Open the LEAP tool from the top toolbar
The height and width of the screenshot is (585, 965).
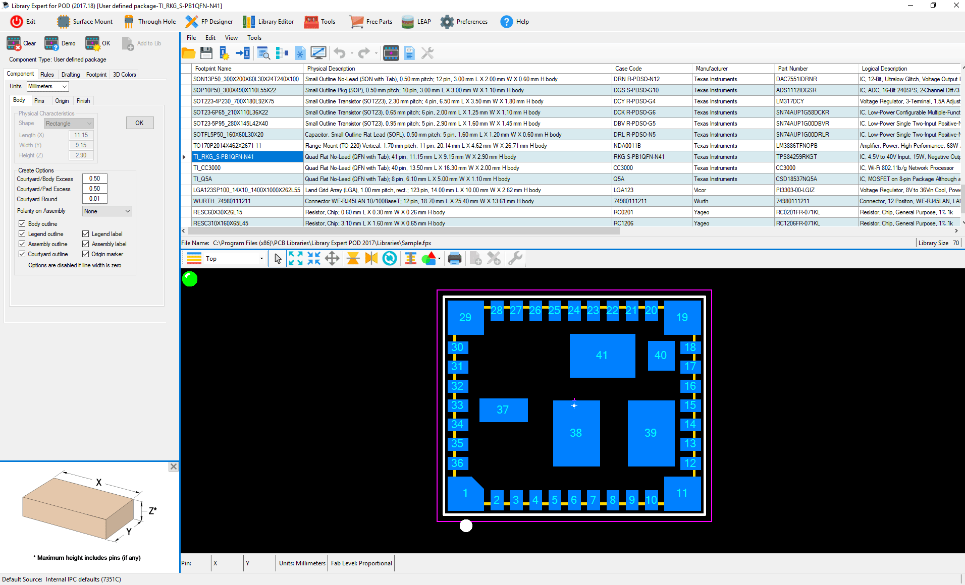[416, 22]
